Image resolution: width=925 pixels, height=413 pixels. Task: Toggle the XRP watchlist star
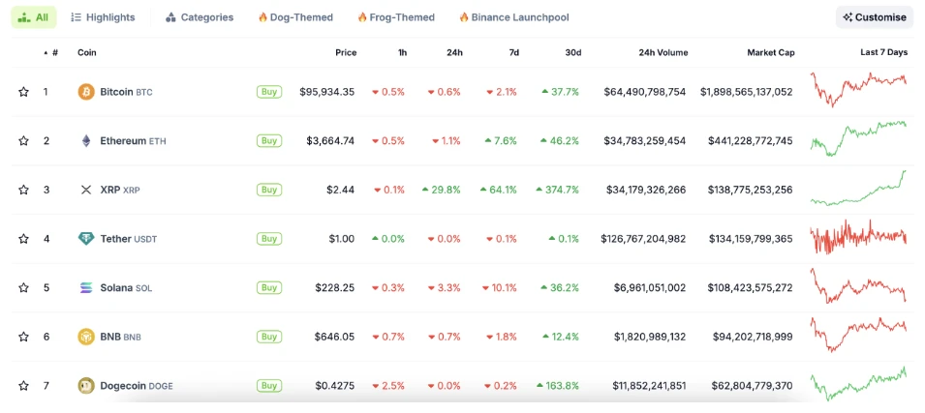pos(23,190)
